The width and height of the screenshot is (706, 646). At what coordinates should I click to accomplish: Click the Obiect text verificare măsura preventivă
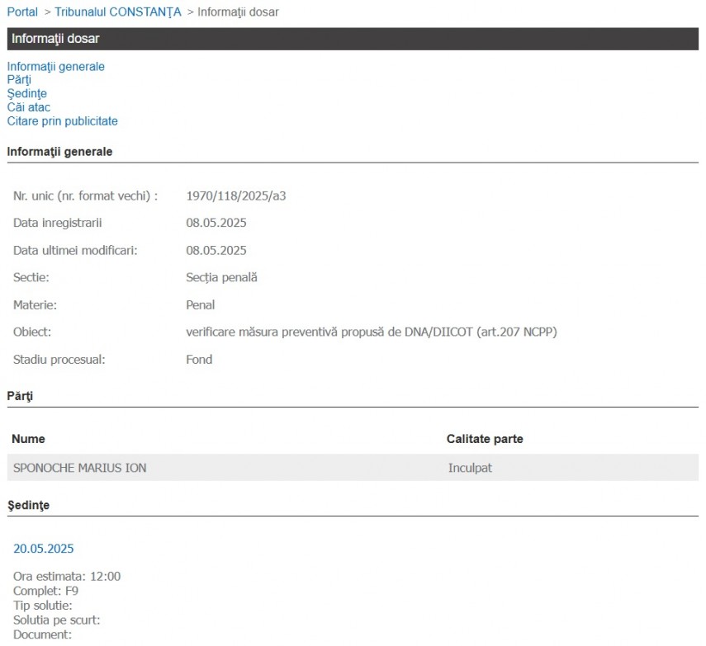(372, 332)
